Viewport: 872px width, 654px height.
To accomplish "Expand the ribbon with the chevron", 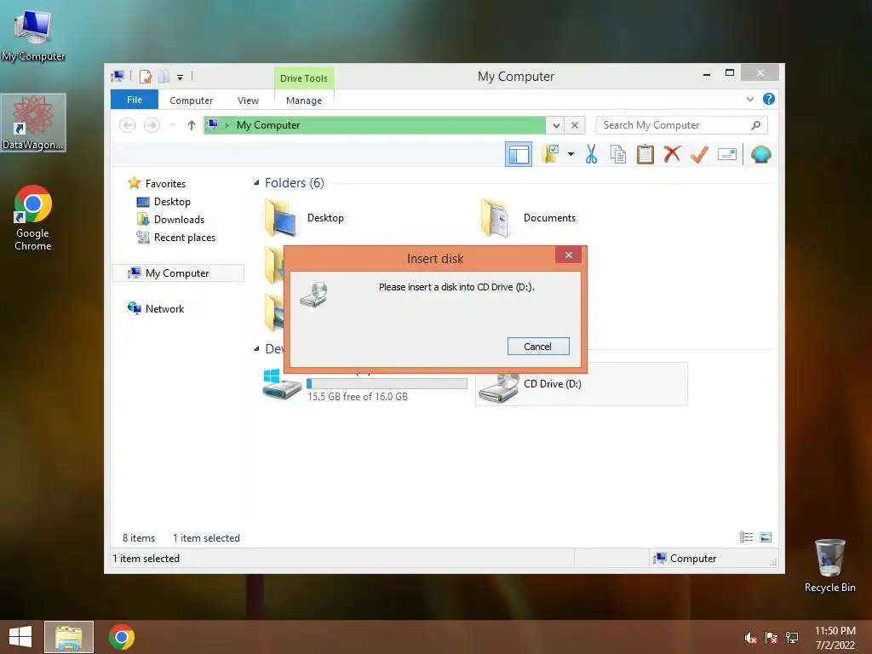I will pos(749,99).
